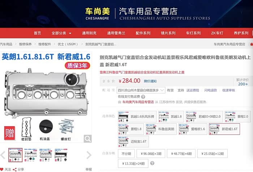
Task: Expand the 全部分类 category menu
Action: pyautogui.click(x=61, y=33)
